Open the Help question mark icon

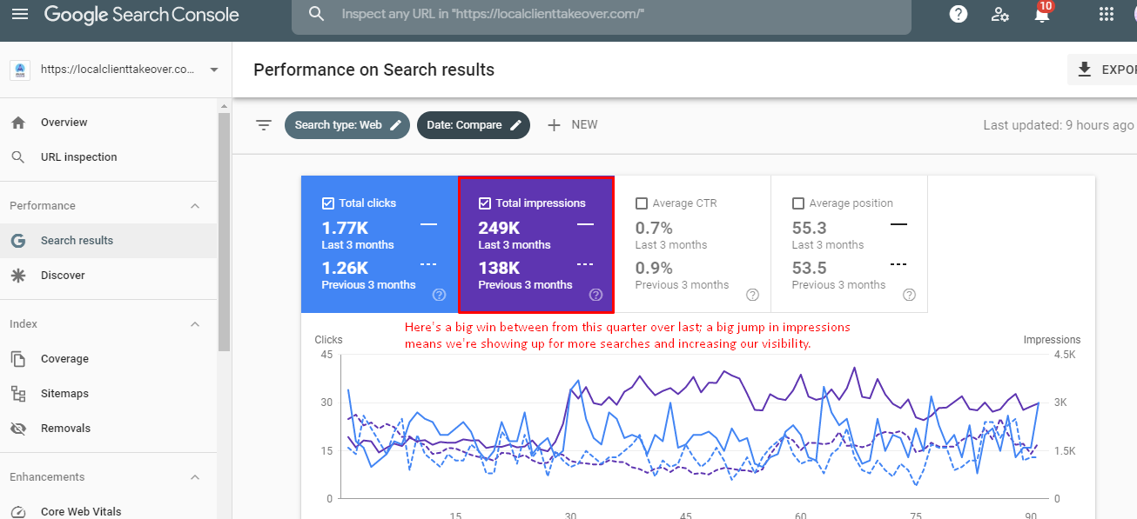[959, 14]
